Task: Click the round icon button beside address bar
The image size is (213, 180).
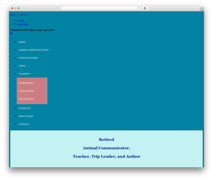Action: 145,8
